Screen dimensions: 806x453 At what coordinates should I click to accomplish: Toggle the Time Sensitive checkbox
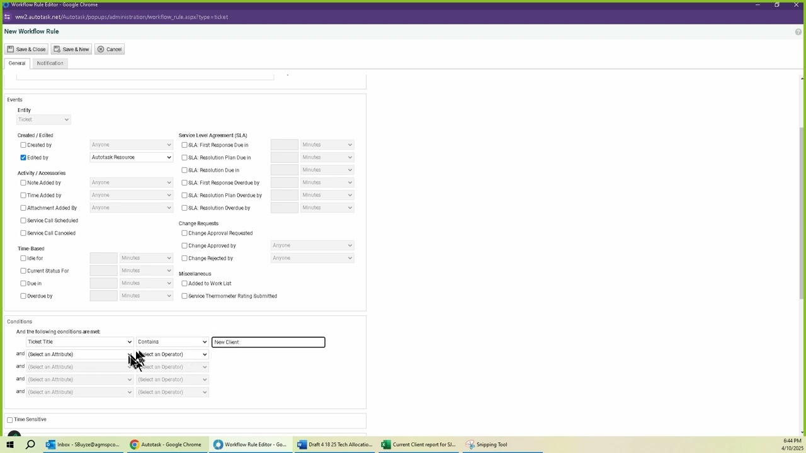pos(10,420)
